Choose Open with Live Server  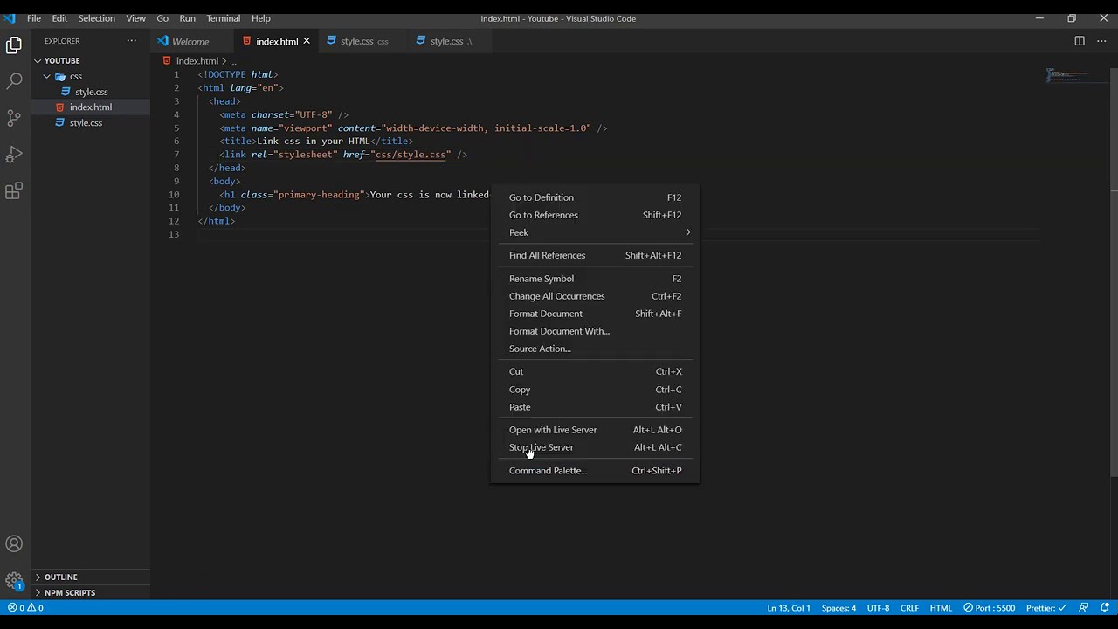595,430
